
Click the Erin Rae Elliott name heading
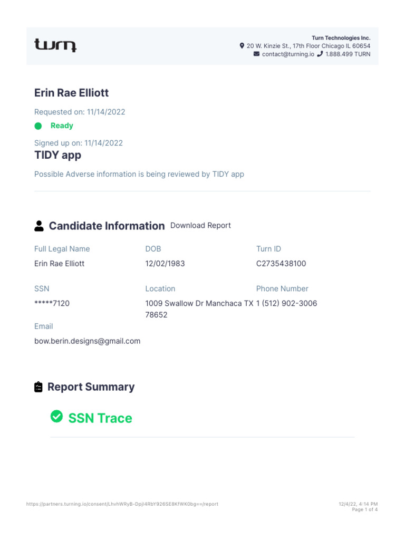pyautogui.click(x=72, y=93)
